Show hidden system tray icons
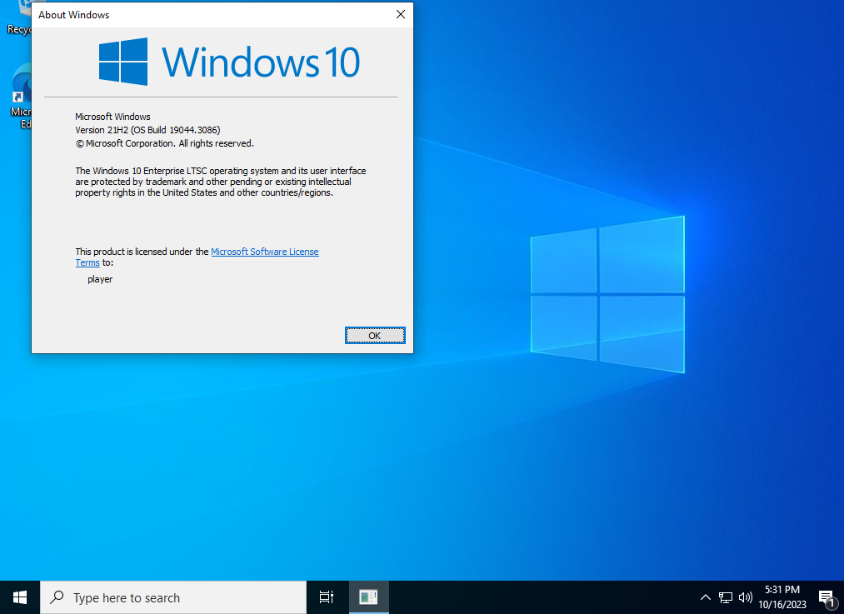This screenshot has height=614, width=844. [x=705, y=597]
